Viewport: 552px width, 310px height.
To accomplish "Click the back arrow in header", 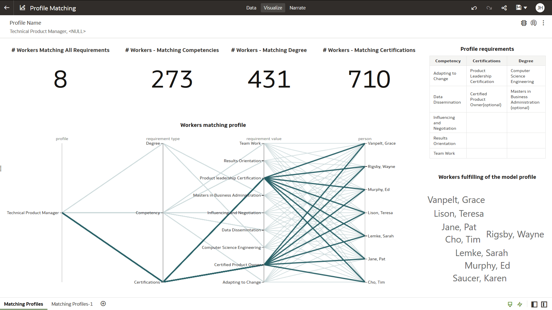I will pos(7,8).
